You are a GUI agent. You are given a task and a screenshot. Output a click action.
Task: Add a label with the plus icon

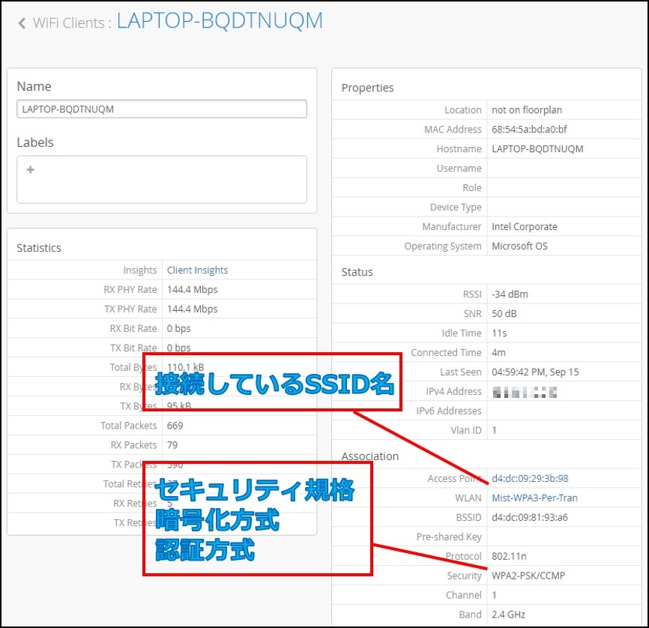click(x=30, y=169)
